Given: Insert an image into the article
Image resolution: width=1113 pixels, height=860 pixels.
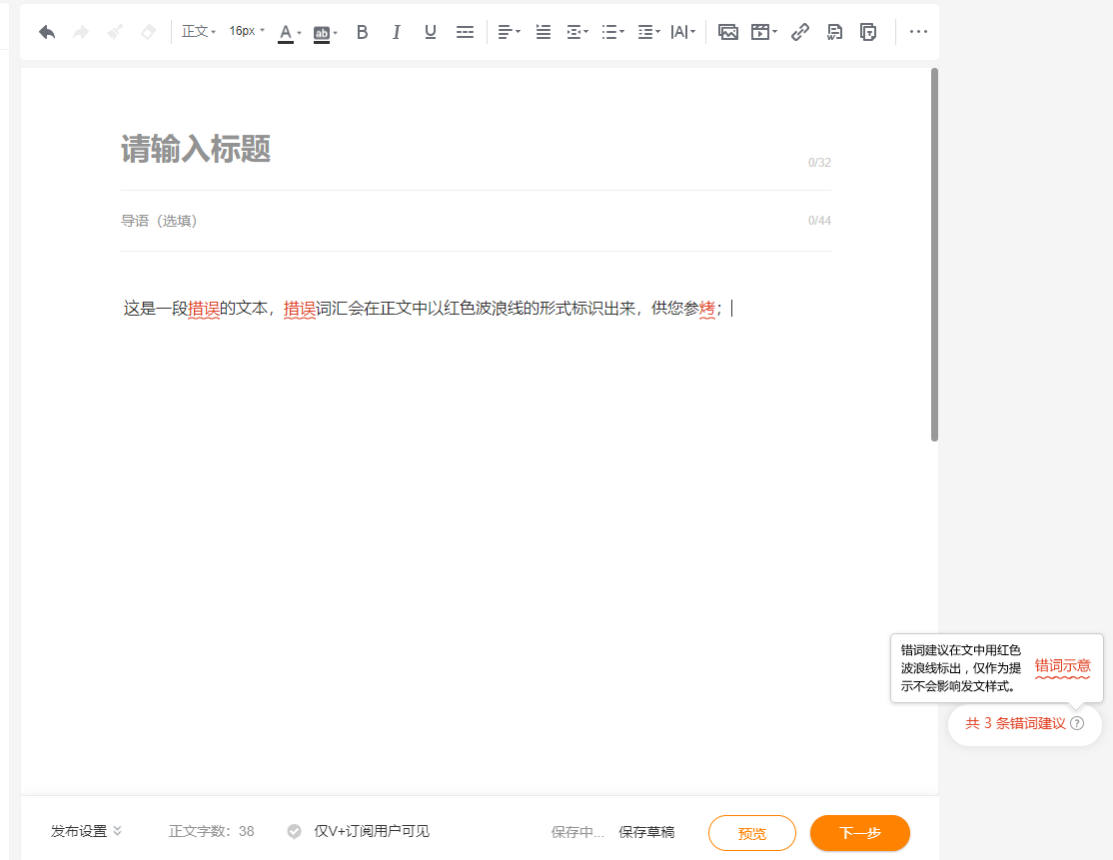Looking at the screenshot, I should [x=728, y=31].
